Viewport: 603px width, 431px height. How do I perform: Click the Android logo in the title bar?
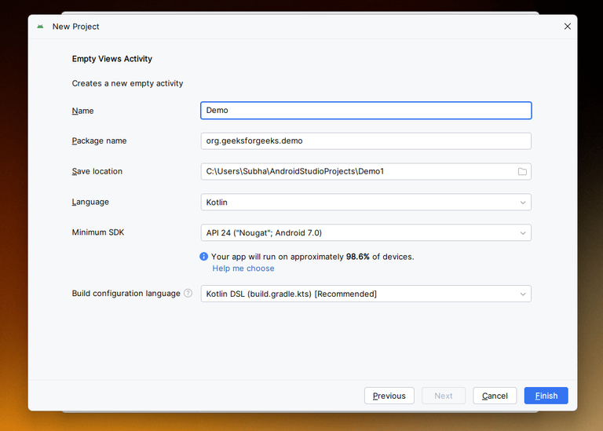click(40, 27)
